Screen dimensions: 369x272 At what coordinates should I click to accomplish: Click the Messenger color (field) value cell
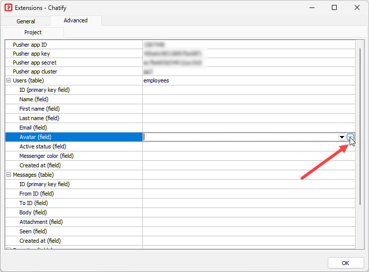coord(249,156)
